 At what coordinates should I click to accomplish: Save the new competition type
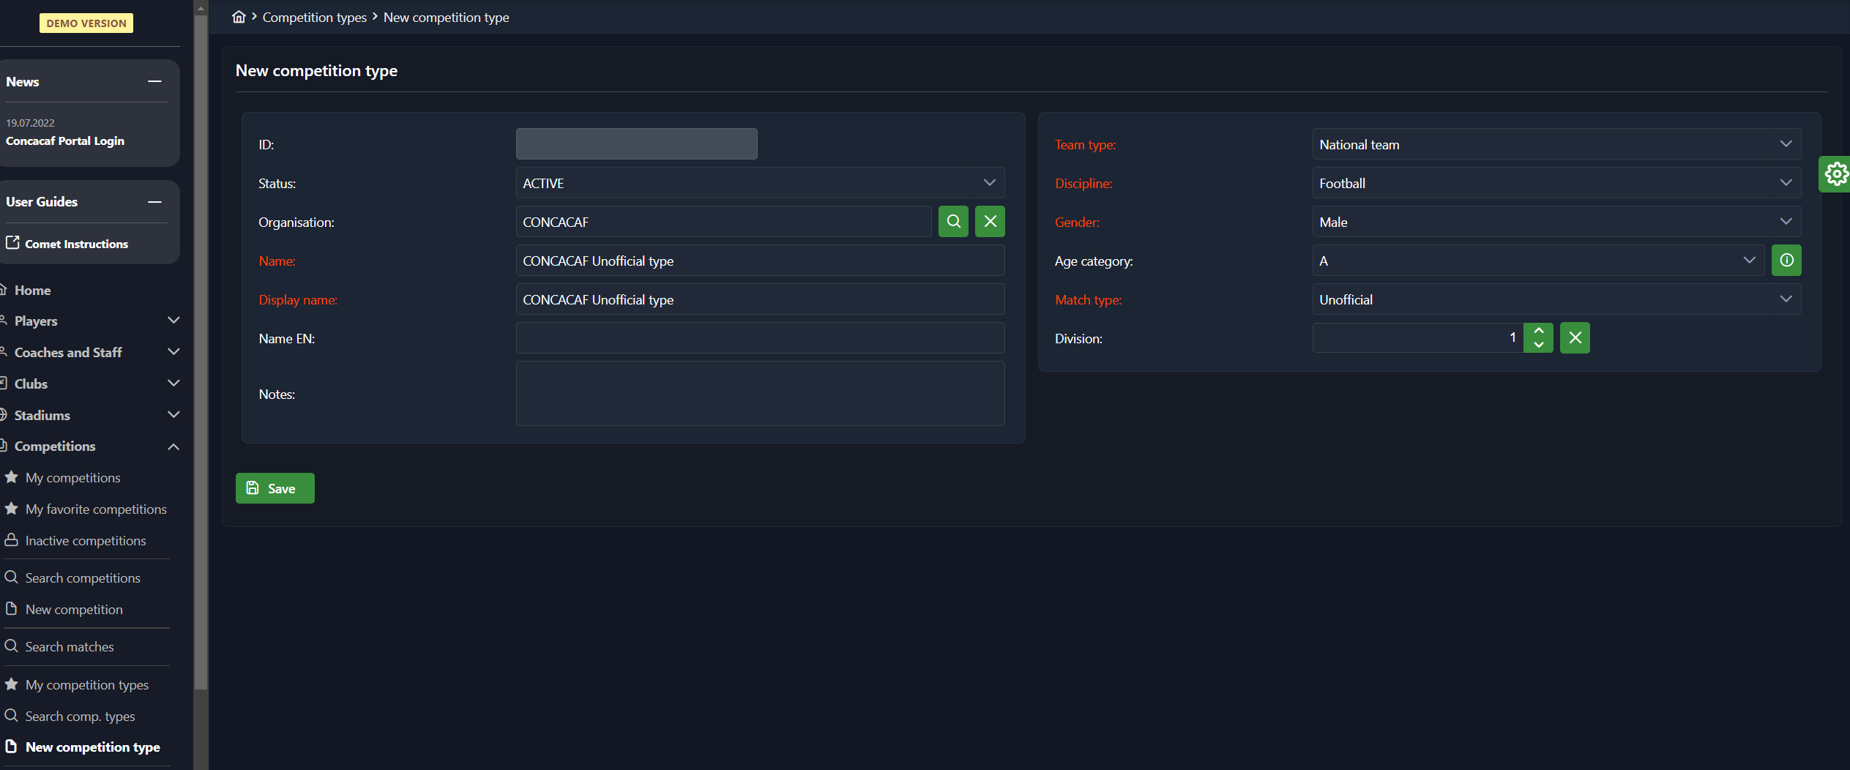coord(275,488)
